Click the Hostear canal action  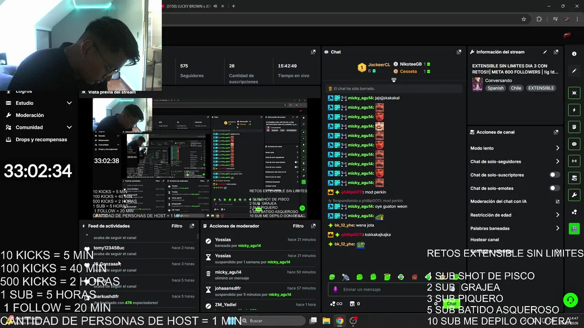click(x=485, y=240)
